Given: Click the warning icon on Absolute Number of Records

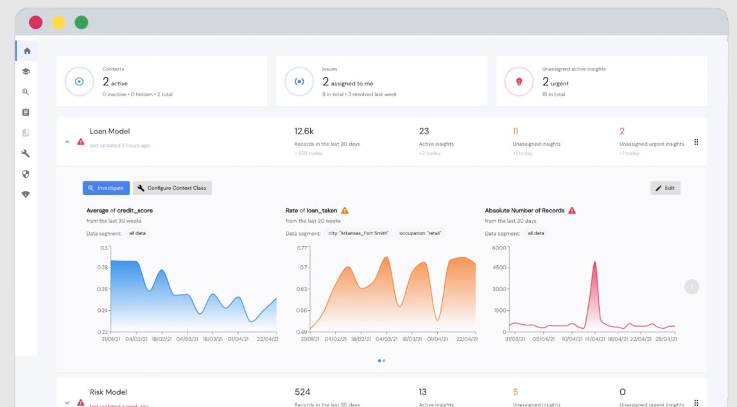Looking at the screenshot, I should pyautogui.click(x=571, y=210).
